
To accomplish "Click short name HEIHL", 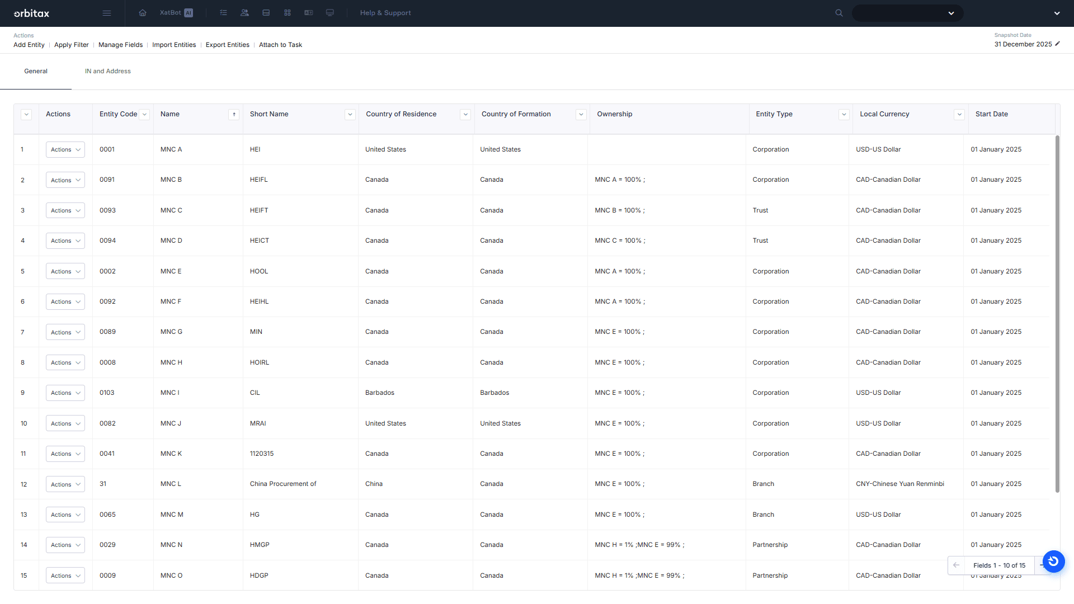I will [x=259, y=301].
